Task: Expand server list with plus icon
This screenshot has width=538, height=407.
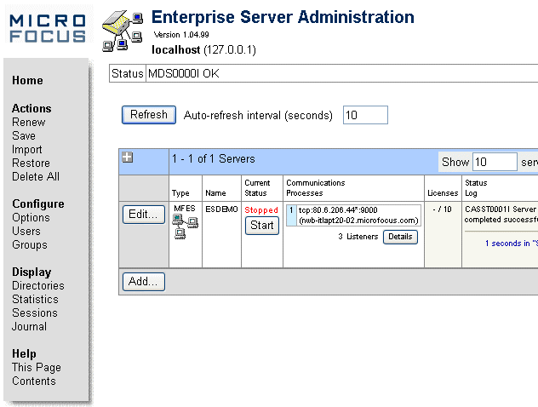Action: [128, 158]
